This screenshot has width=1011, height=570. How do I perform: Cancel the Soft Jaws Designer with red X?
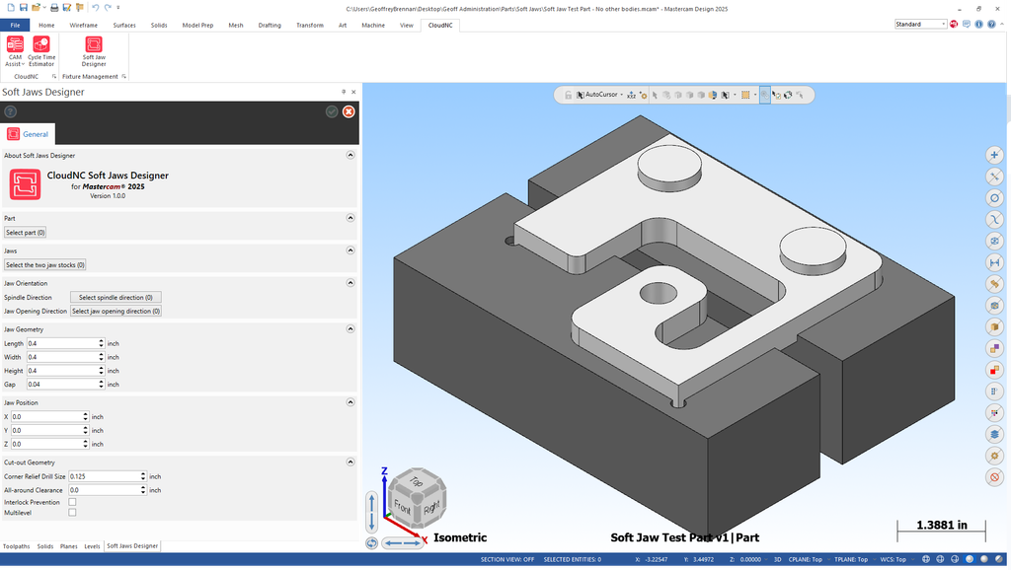[x=349, y=111]
